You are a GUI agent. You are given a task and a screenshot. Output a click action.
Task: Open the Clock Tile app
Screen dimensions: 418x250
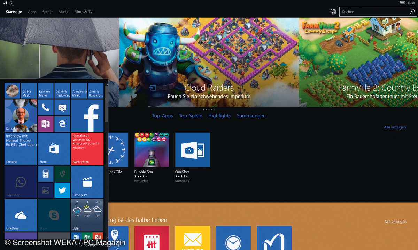118,150
